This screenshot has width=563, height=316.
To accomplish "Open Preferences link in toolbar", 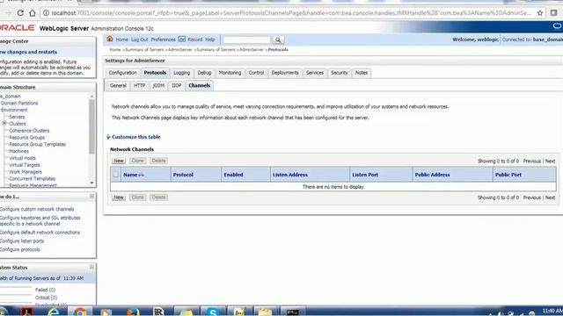I will pos(163,39).
